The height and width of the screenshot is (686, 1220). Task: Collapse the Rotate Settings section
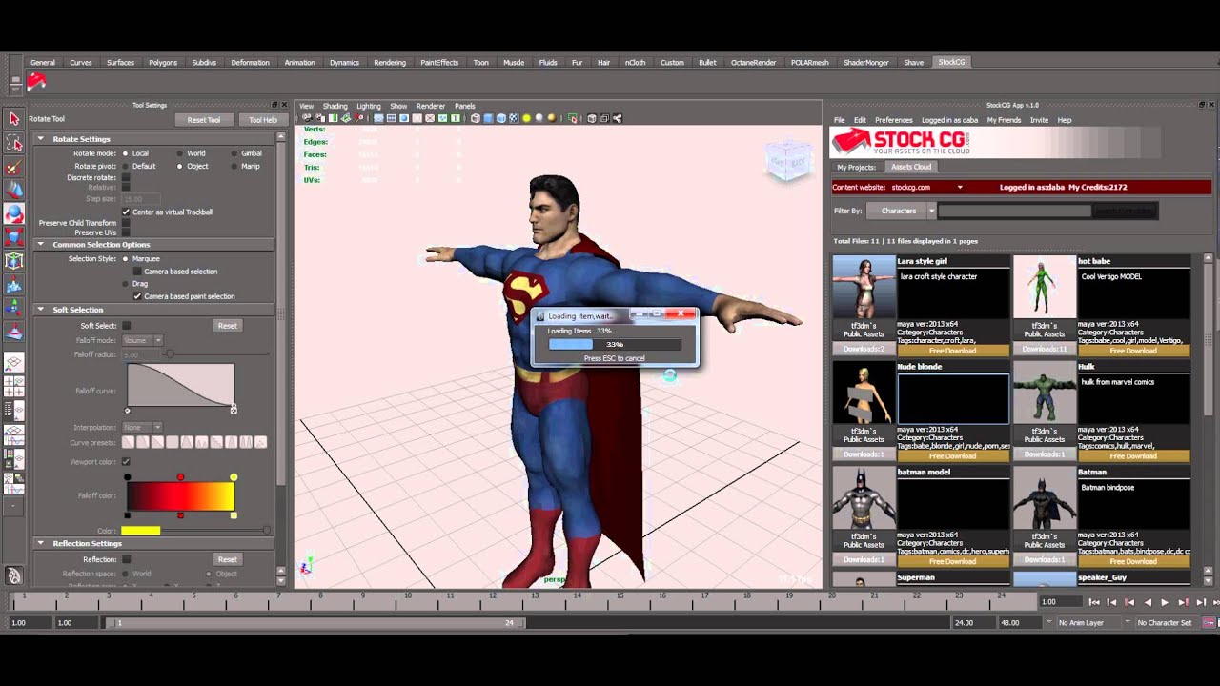[x=41, y=139]
